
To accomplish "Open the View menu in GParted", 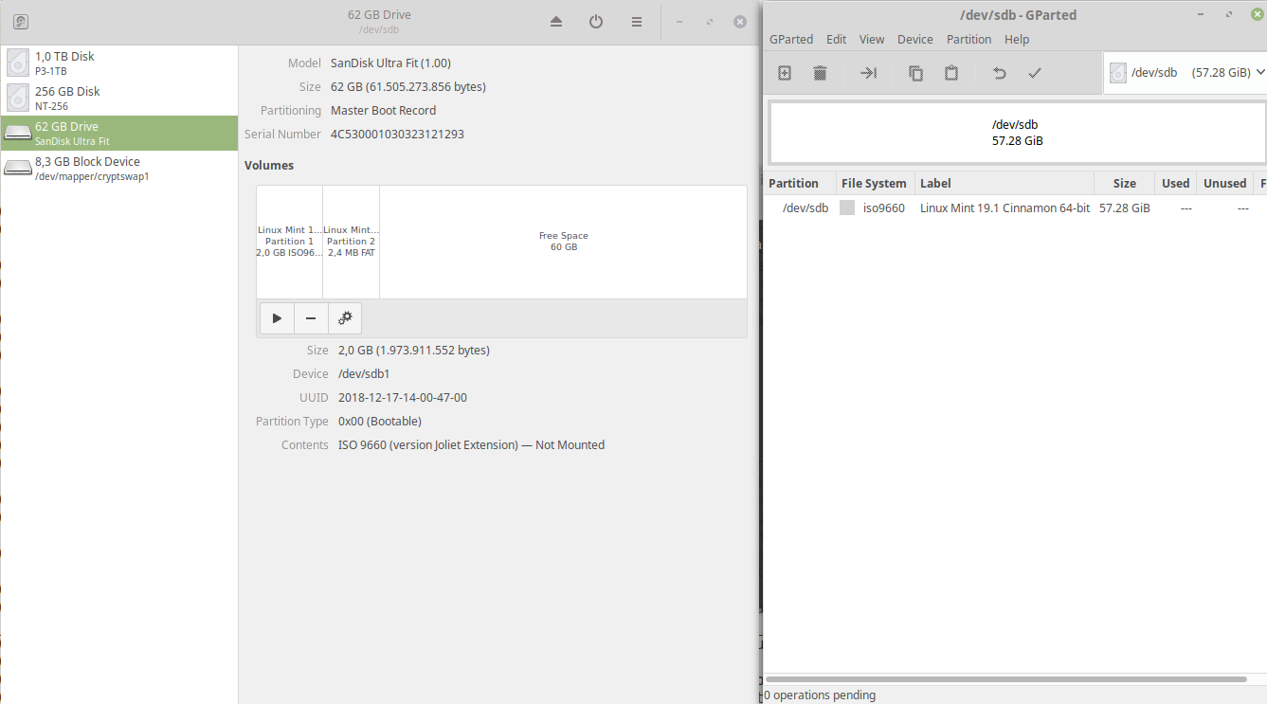I will [872, 39].
